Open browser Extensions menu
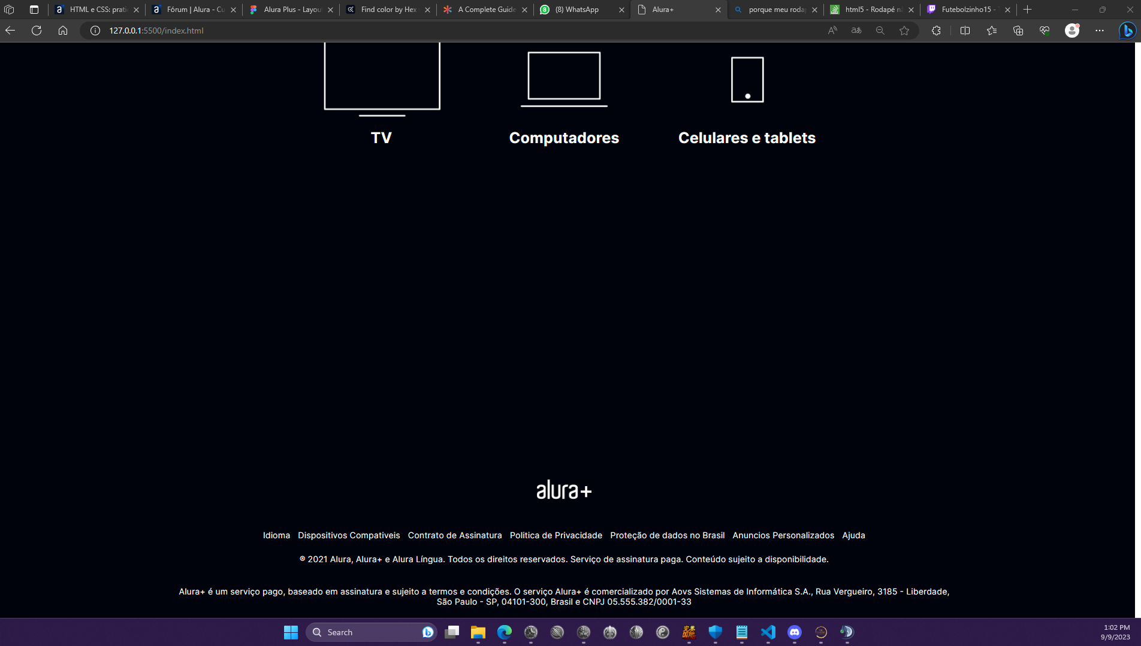 [936, 31]
